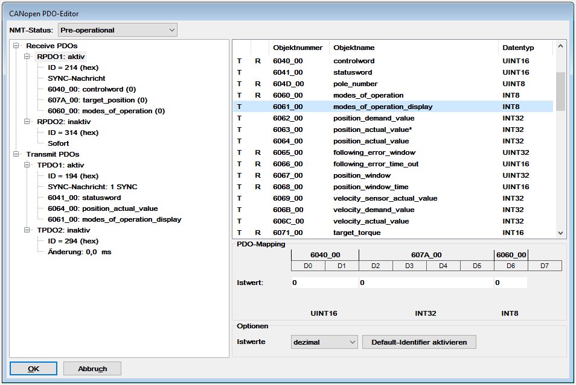This screenshot has height=385, width=576.
Task: Select the target_torque row
Action: [393, 233]
